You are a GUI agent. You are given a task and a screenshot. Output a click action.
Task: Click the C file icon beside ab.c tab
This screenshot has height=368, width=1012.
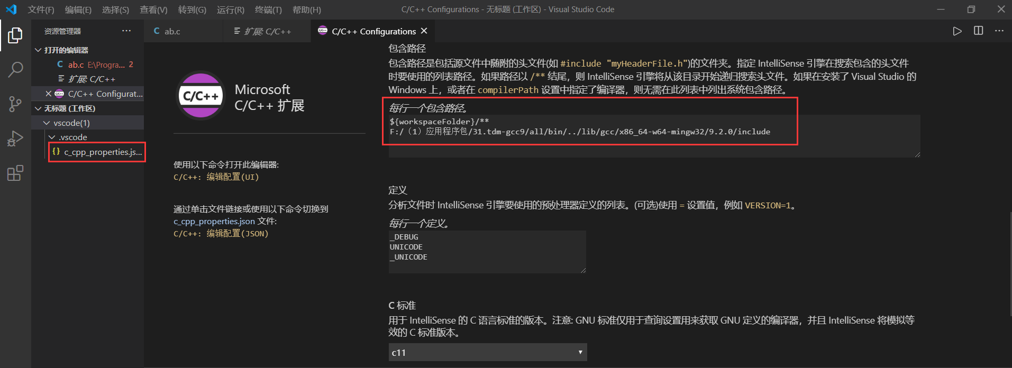(157, 31)
